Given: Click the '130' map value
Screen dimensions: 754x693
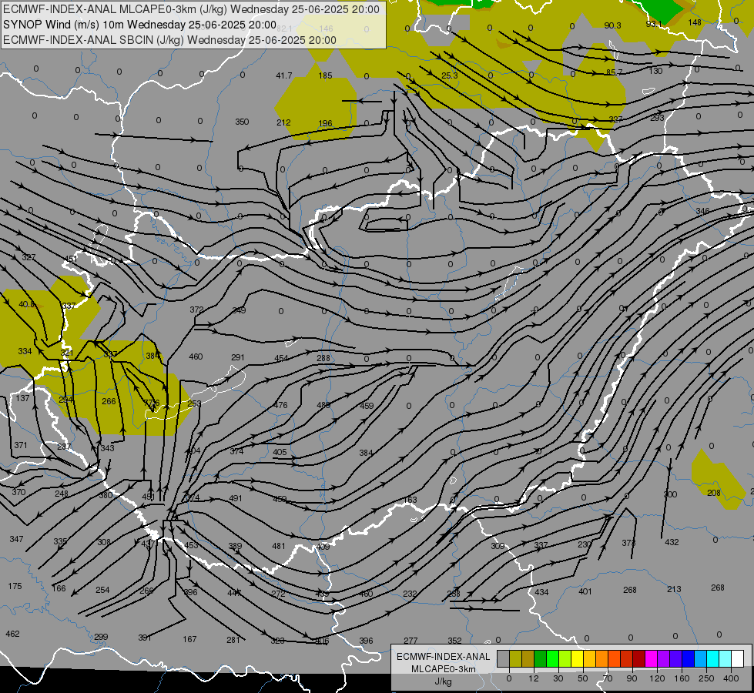Looking at the screenshot, I should [x=655, y=71].
